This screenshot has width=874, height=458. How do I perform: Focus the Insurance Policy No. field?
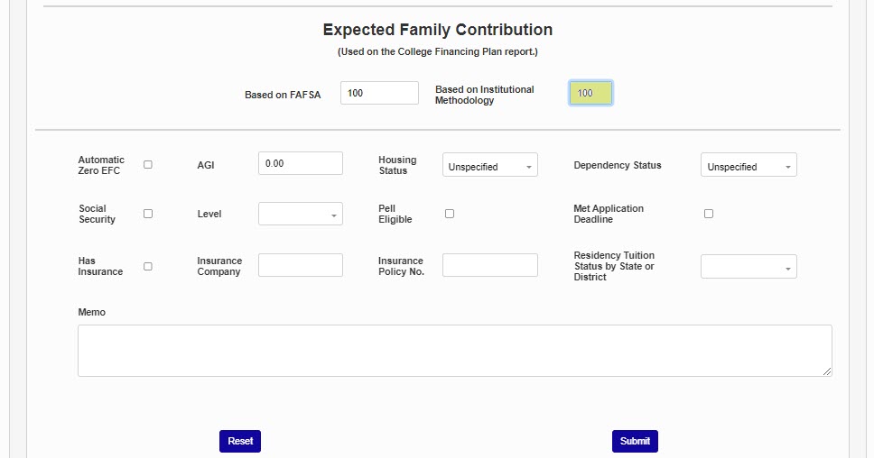[489, 265]
